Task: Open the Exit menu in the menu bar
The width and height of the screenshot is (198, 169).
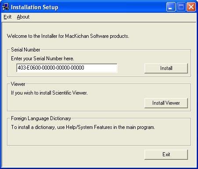Action: [7, 17]
